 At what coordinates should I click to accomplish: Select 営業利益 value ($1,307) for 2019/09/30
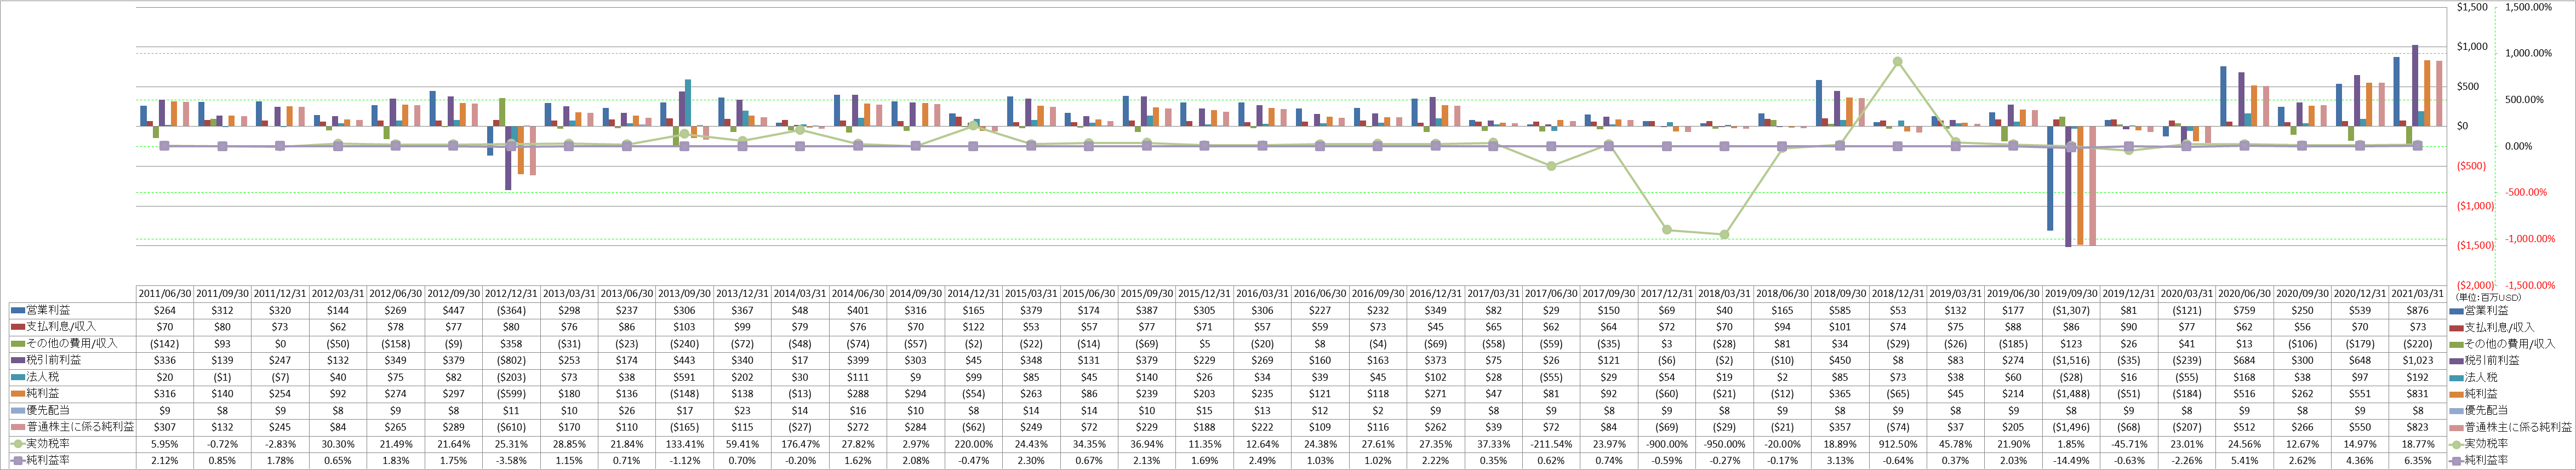coord(2070,310)
